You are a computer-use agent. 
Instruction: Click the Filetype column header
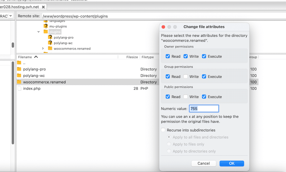click(148, 57)
